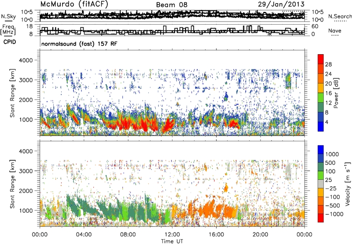Screen dimensions: 352x244
Task: Click the 'N.Sky' axis label
Action: 8,16
